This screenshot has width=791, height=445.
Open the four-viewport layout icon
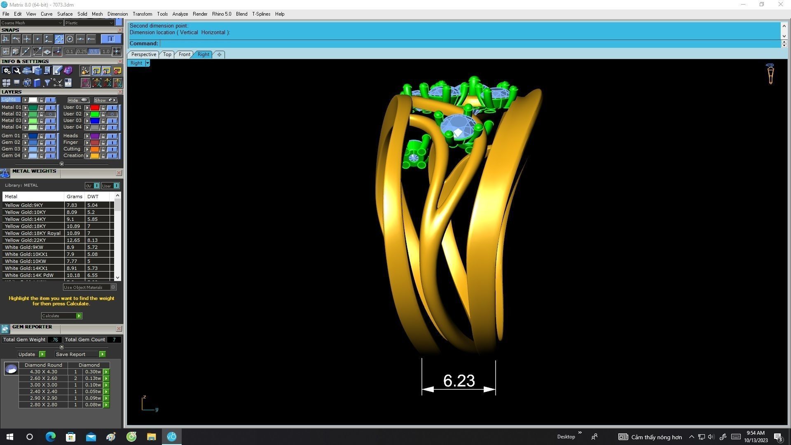coord(6,83)
